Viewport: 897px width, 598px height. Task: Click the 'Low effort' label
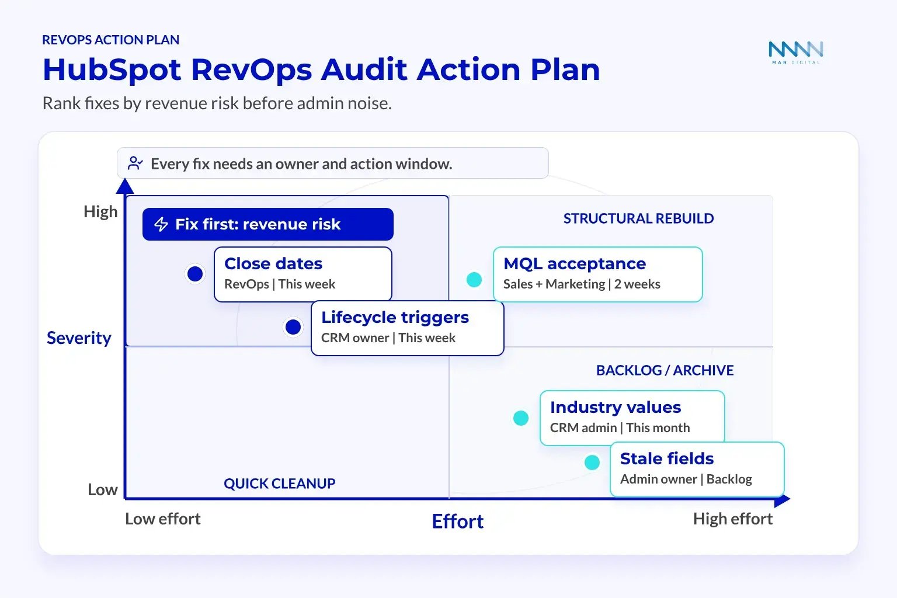[163, 519]
